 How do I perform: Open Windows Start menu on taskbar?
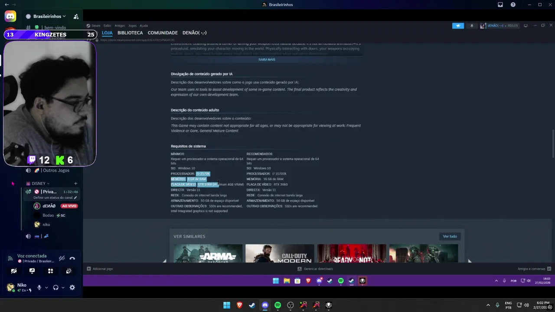click(226, 305)
